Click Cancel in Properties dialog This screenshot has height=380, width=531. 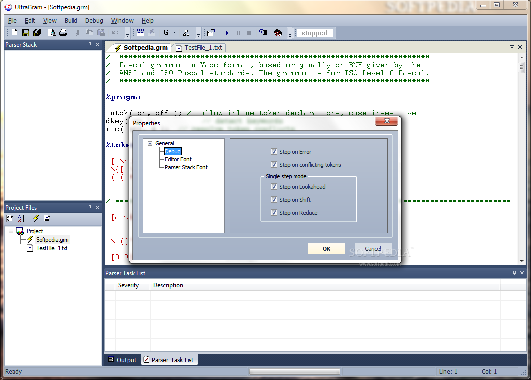click(373, 249)
